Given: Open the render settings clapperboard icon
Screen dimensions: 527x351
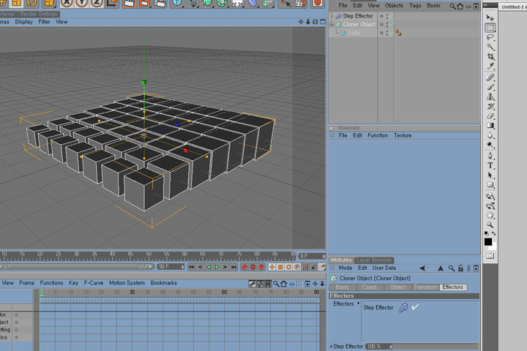Looking at the screenshot, I should coord(160,3).
